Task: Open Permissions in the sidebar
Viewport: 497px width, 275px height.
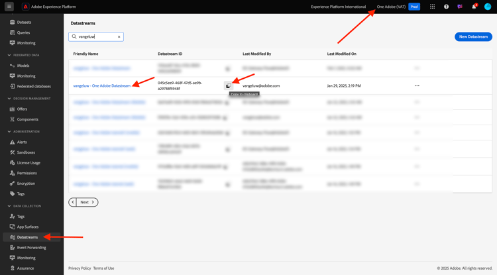Action: point(27,174)
